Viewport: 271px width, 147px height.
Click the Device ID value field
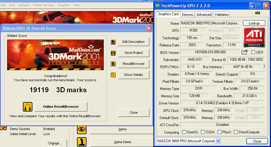pyautogui.click(x=246, y=60)
